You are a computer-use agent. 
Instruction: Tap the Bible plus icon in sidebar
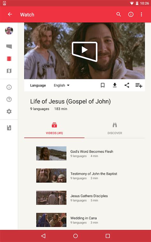click(x=9, y=128)
